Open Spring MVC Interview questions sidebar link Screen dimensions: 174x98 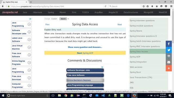point(145,47)
